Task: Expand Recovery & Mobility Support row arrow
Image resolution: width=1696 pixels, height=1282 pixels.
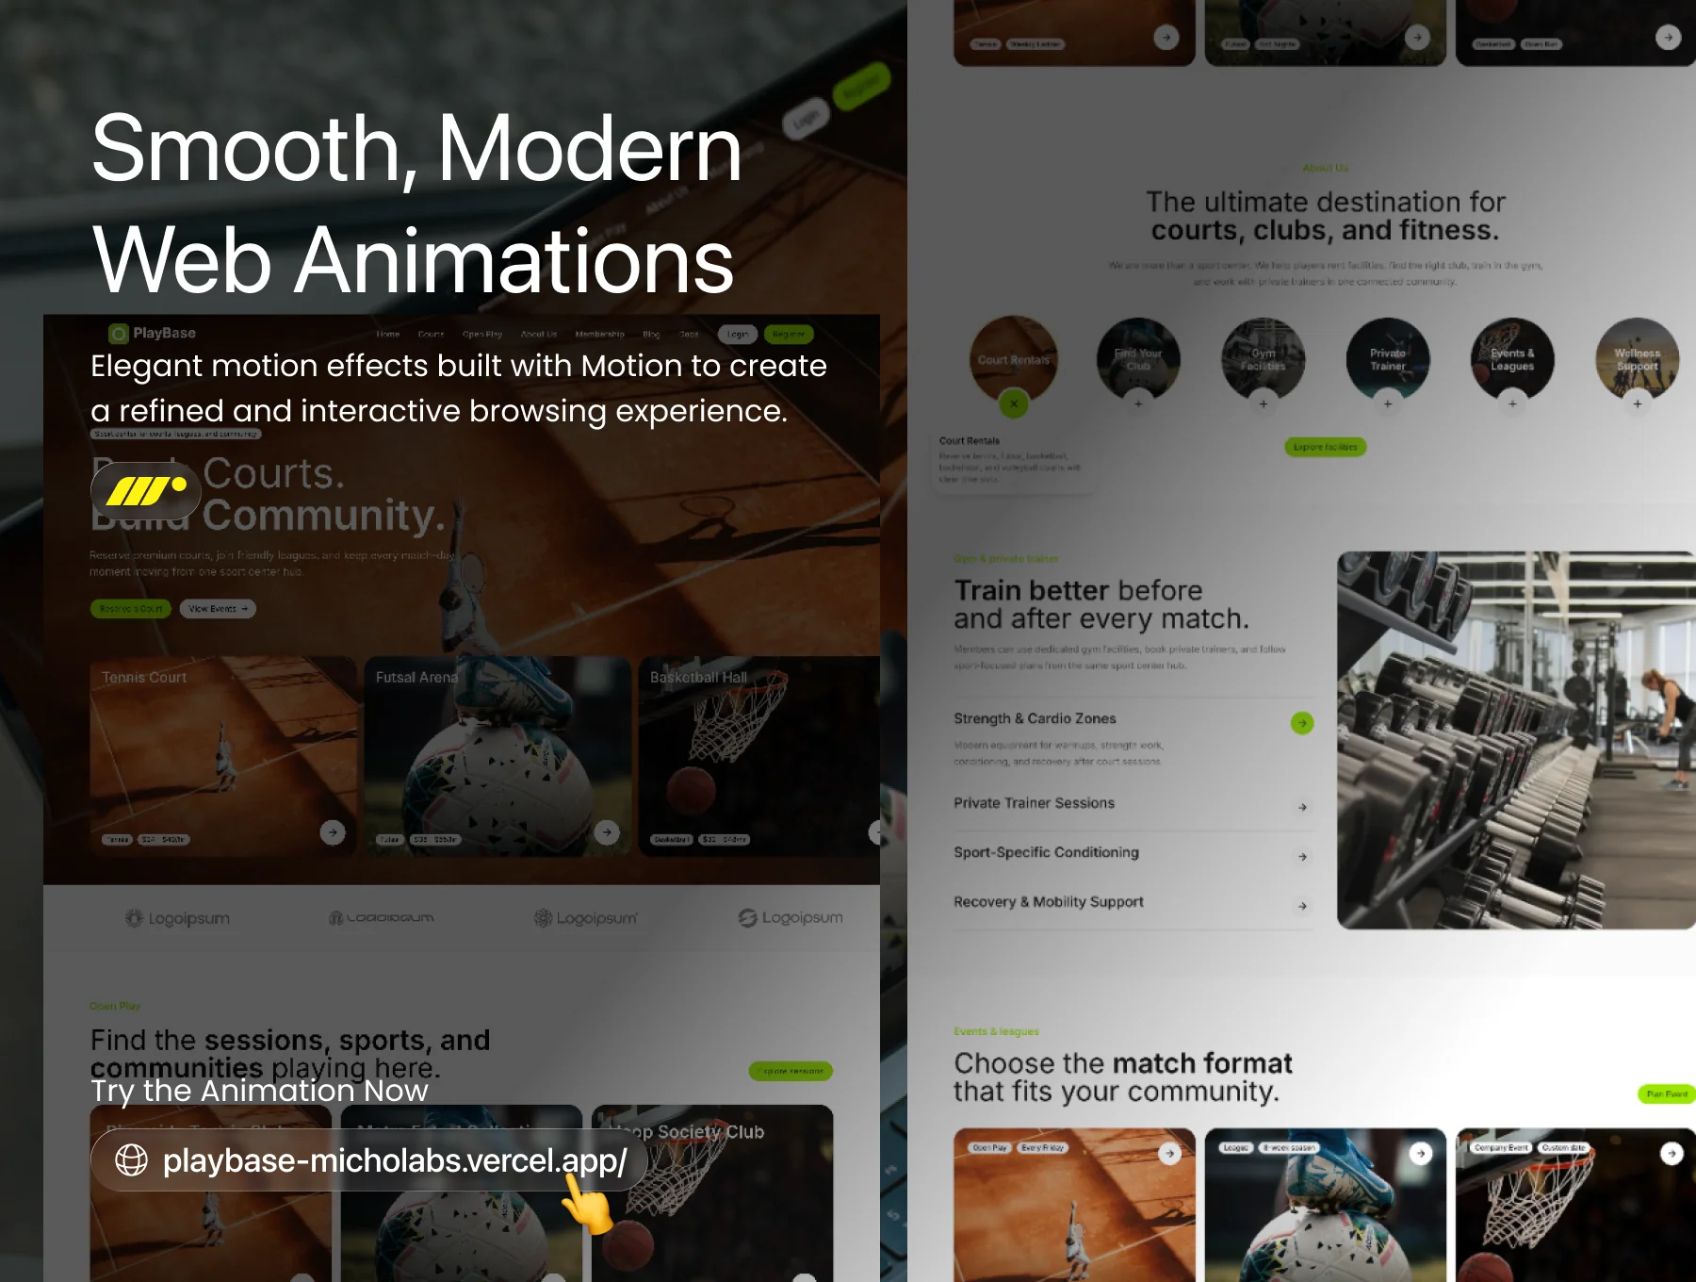Action: pyautogui.click(x=1302, y=906)
